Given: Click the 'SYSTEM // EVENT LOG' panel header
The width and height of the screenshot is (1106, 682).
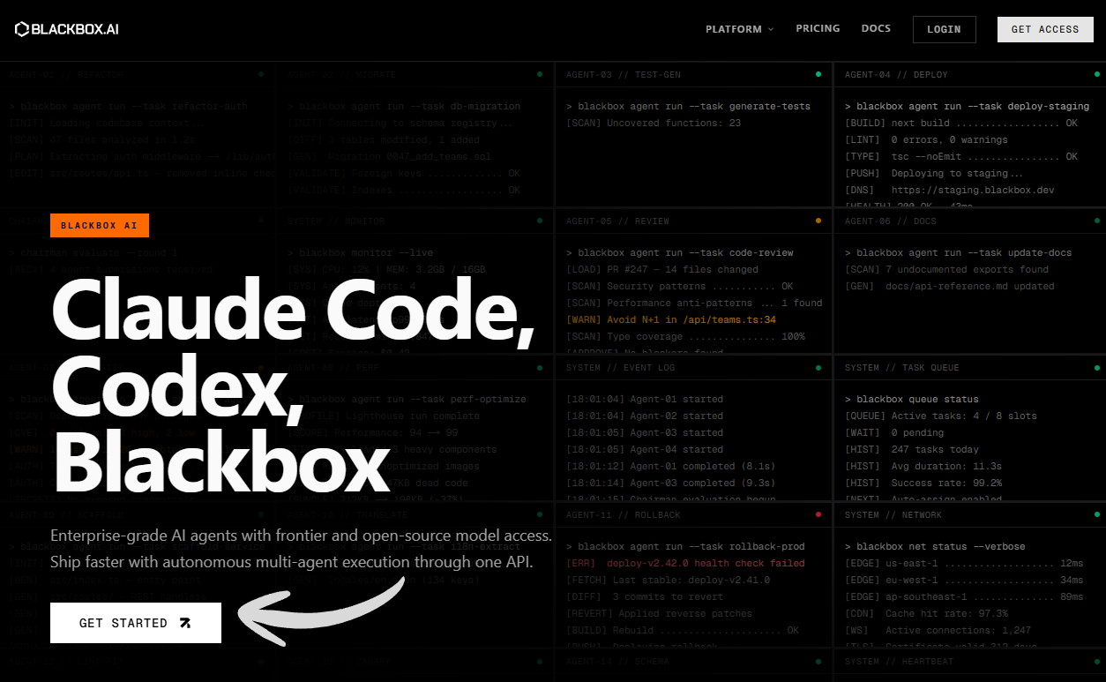Looking at the screenshot, I should (x=621, y=368).
